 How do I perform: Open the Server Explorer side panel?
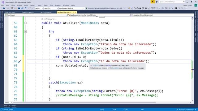click(2, 16)
